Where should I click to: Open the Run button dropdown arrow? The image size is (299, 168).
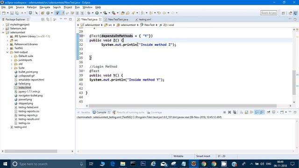coord(101,13)
